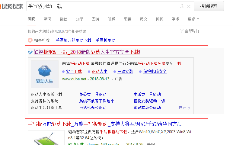The height and width of the screenshot is (145, 233).
Task: Expand the 更多 dropdown menu
Action: [193, 19]
